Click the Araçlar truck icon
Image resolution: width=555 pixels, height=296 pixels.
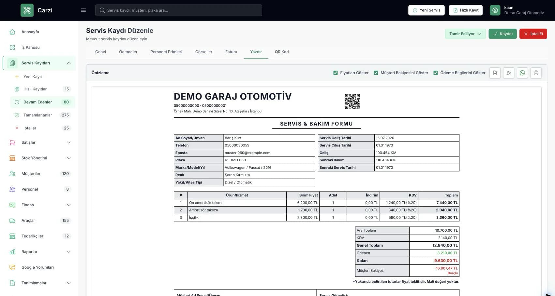coord(12,221)
